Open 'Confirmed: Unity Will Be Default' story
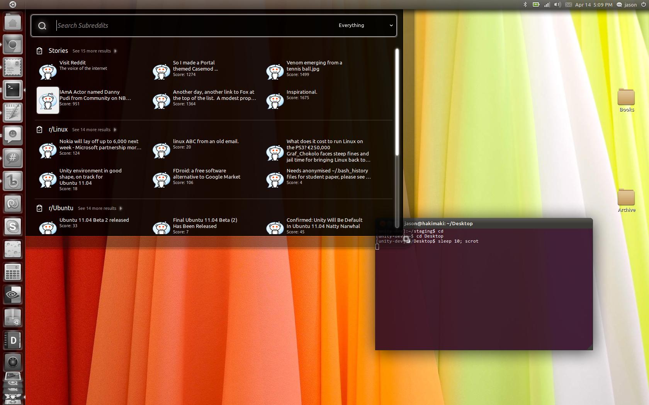 point(315,226)
